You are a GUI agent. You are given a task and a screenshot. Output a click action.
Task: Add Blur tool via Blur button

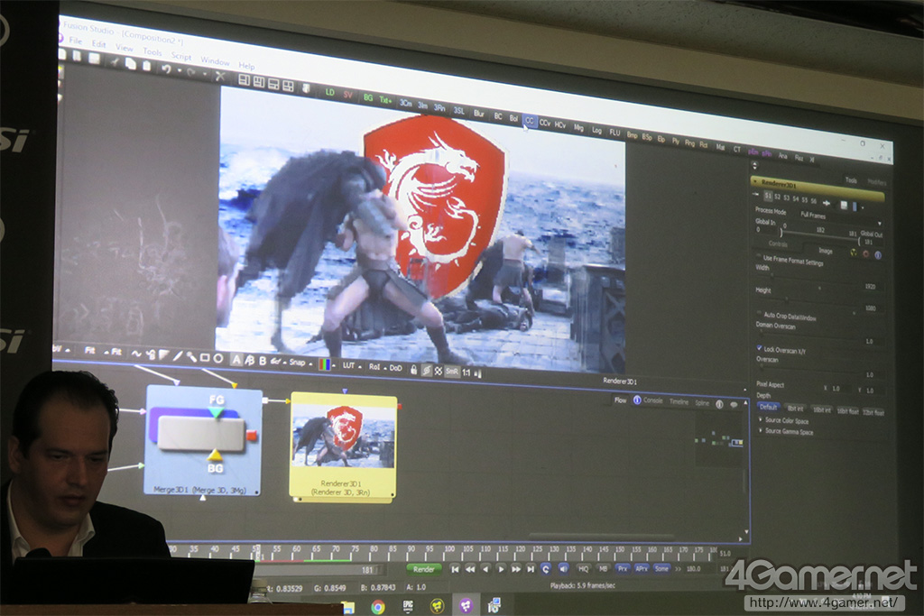[478, 114]
